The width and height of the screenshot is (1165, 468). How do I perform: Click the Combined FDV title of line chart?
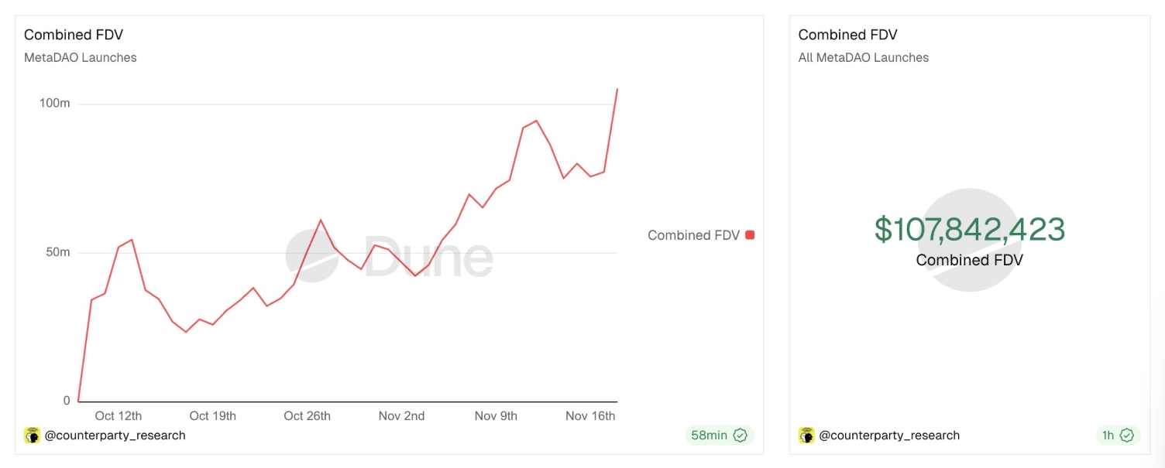74,35
